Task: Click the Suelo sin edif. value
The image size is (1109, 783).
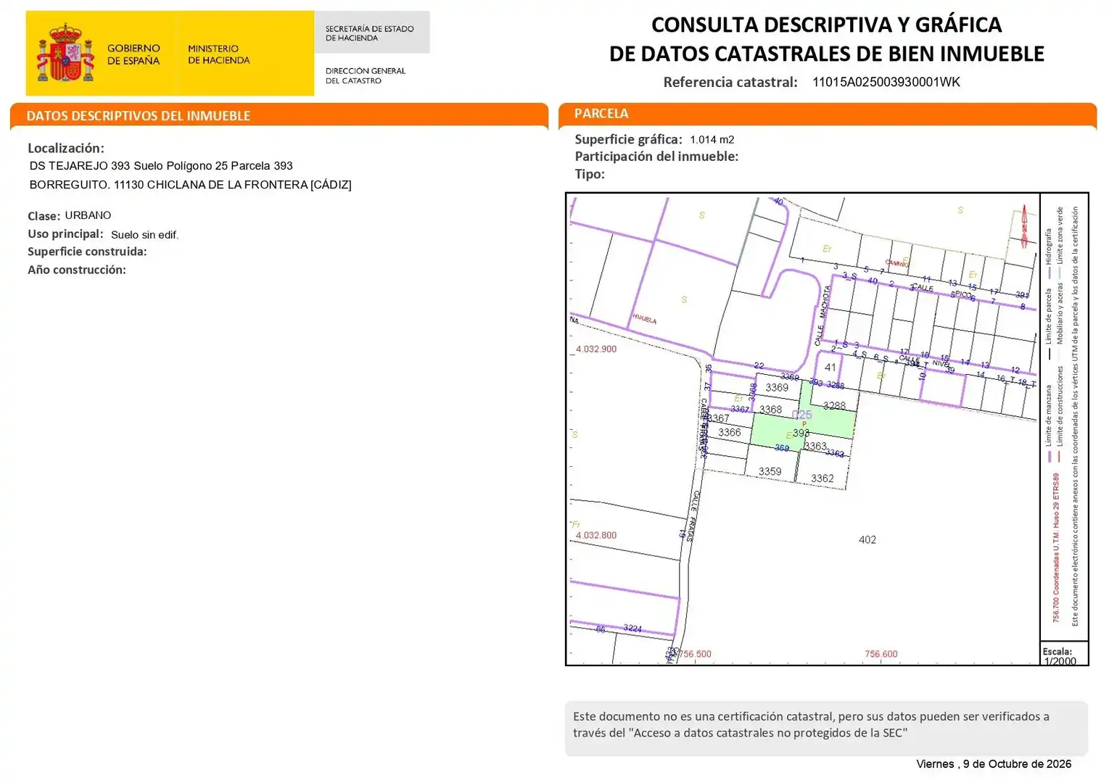Action: pos(144,235)
